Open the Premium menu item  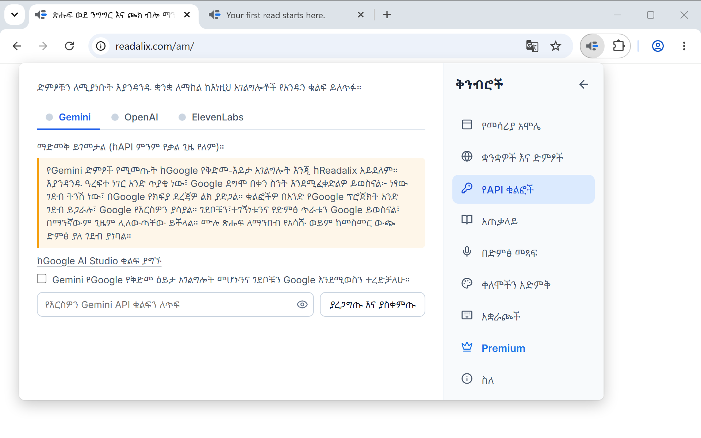[524, 348]
